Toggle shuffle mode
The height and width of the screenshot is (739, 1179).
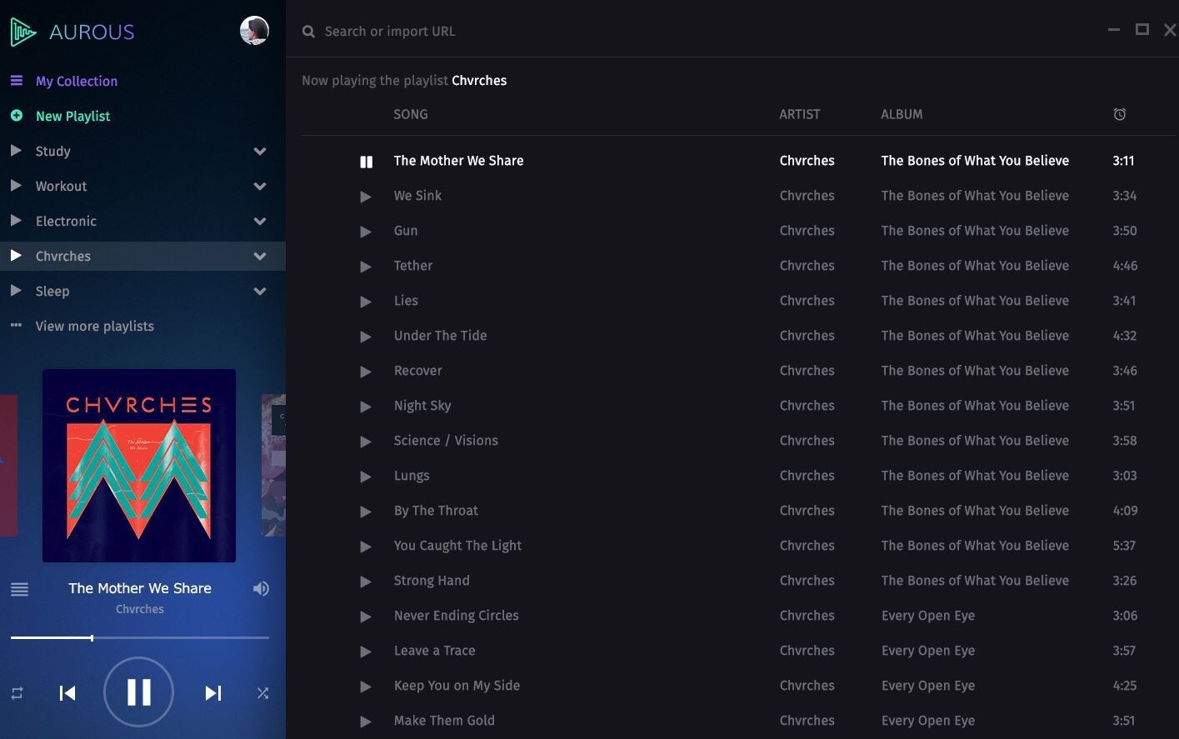(x=262, y=693)
